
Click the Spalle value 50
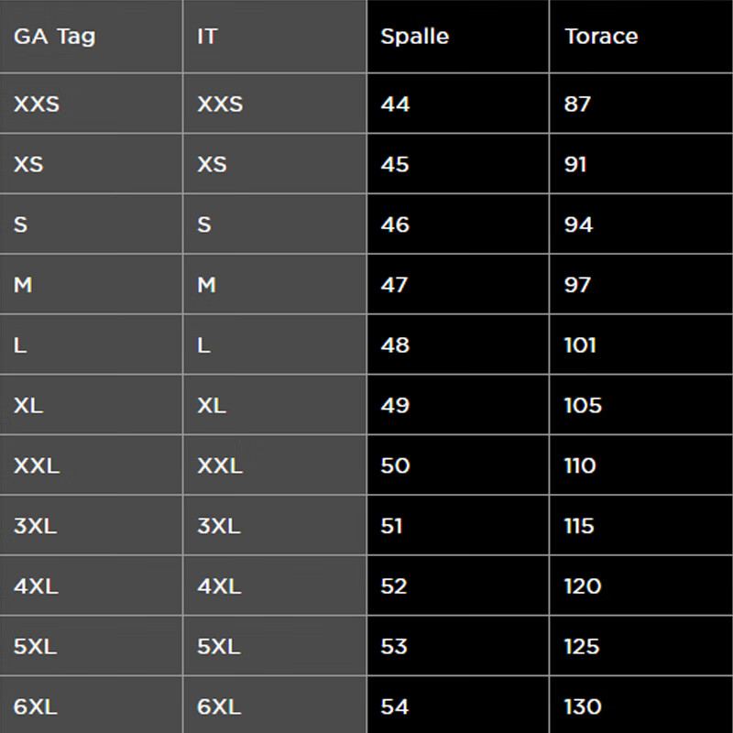pyautogui.click(x=395, y=465)
